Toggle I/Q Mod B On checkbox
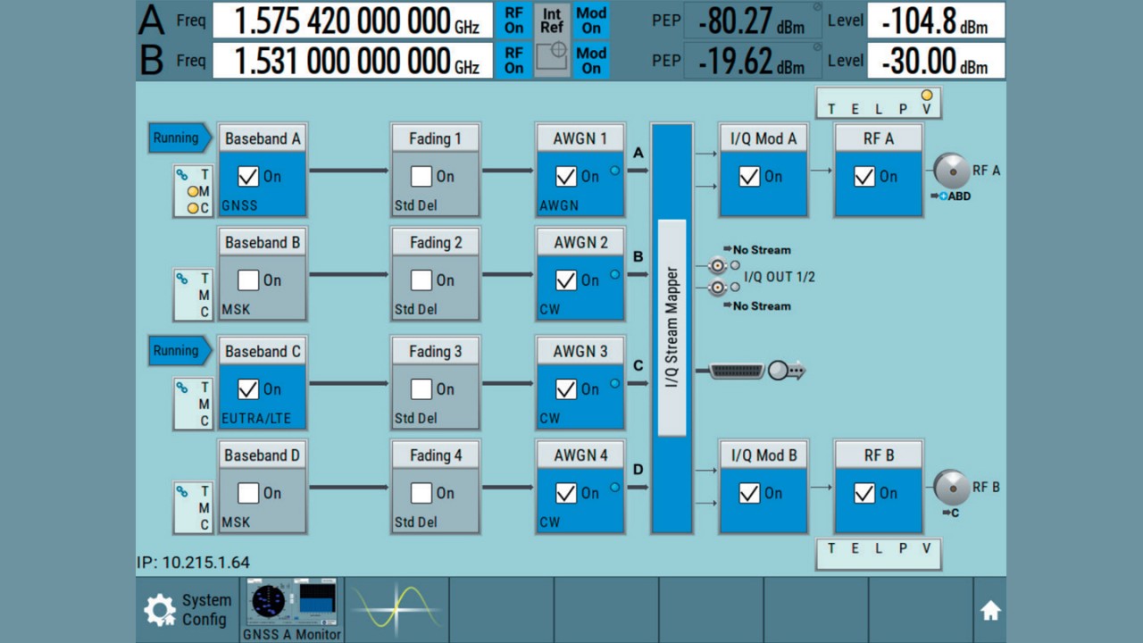Screen dimensions: 1143x643 coord(749,493)
